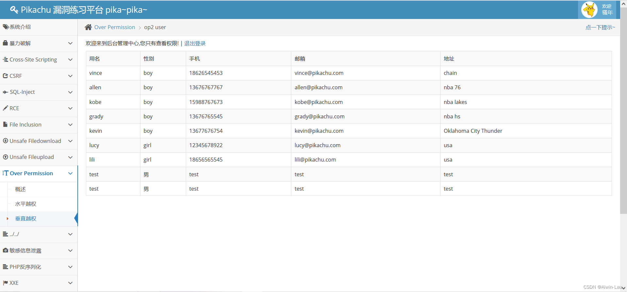627x292 pixels.
Task: Click the address nba lakes
Action: [x=455, y=102]
